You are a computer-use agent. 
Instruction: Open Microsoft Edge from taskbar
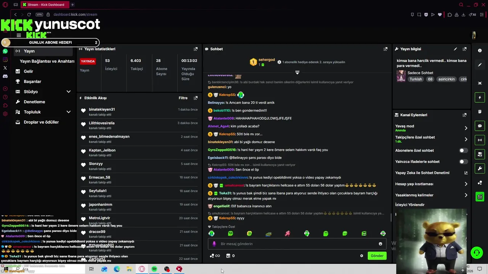coord(117,269)
